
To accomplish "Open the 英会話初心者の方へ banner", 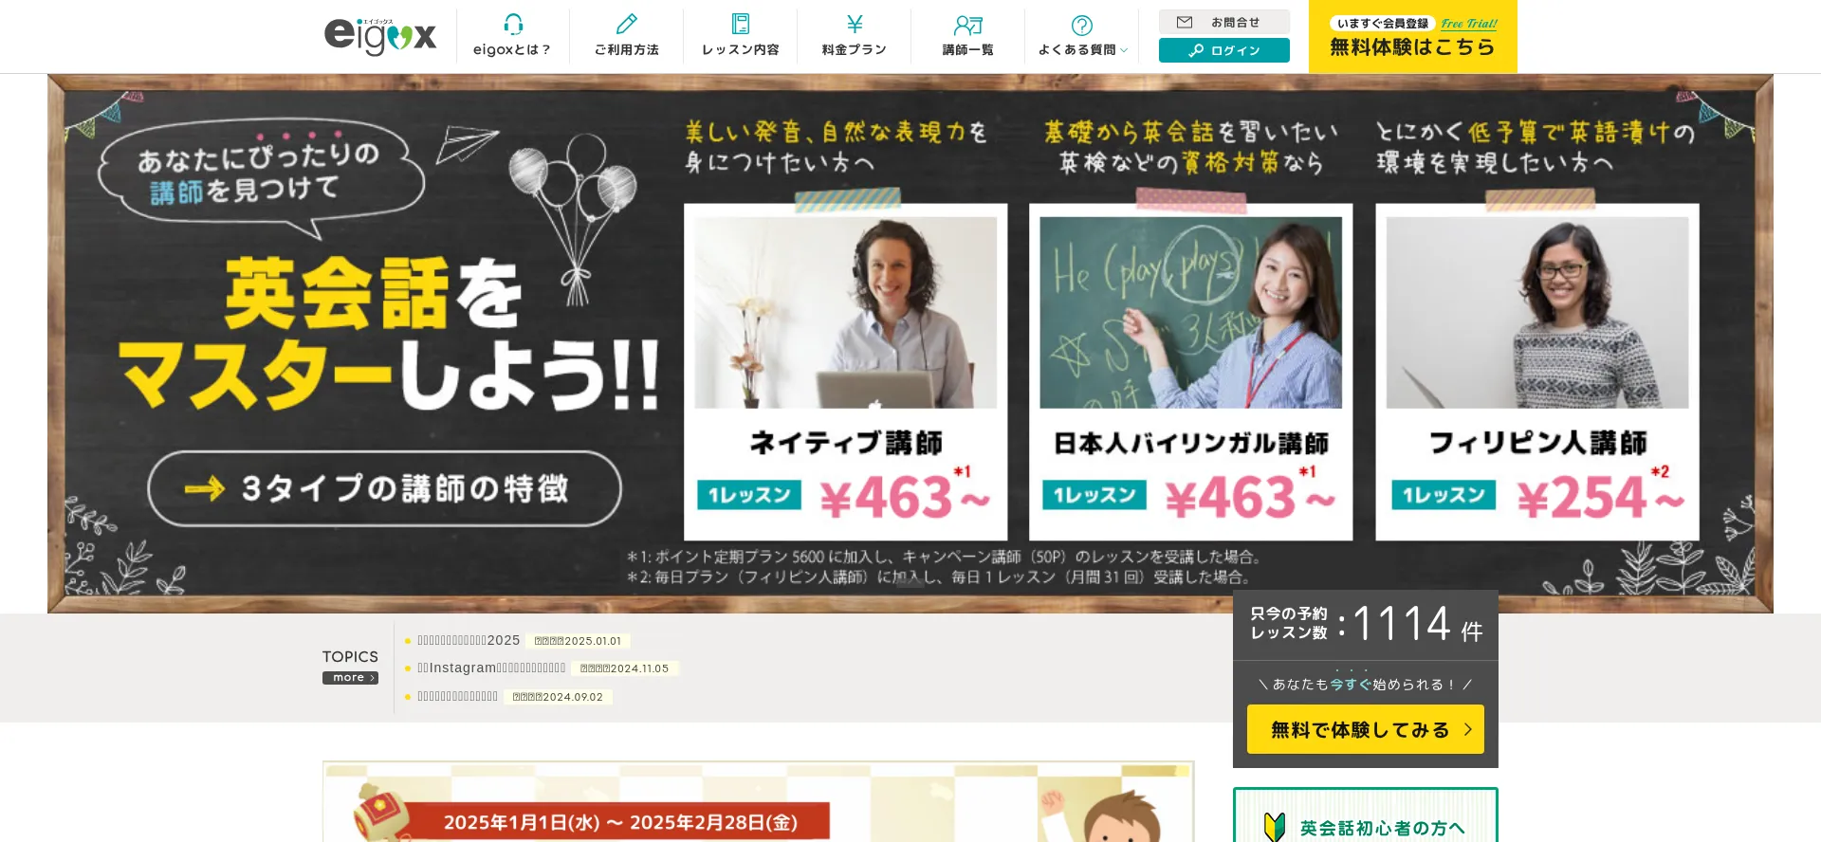I will point(1366,815).
